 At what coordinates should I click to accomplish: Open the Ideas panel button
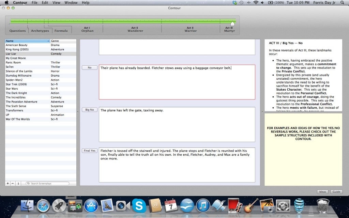coord(322,192)
